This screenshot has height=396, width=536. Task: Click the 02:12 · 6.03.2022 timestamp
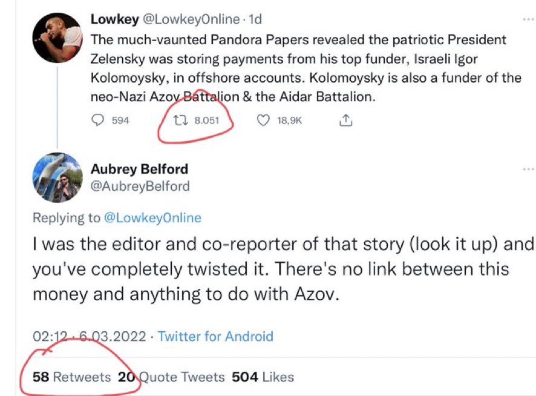tap(89, 336)
